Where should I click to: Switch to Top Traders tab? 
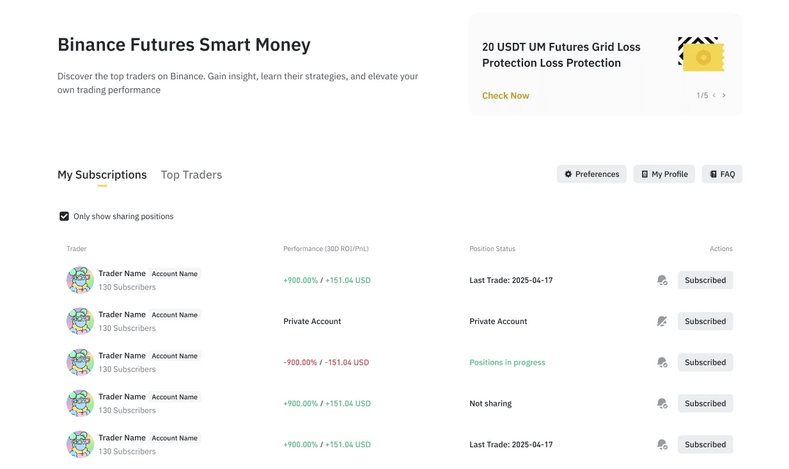191,174
